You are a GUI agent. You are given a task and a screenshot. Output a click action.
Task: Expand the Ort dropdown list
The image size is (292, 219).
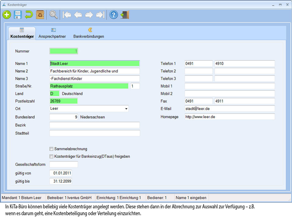pos(126,109)
